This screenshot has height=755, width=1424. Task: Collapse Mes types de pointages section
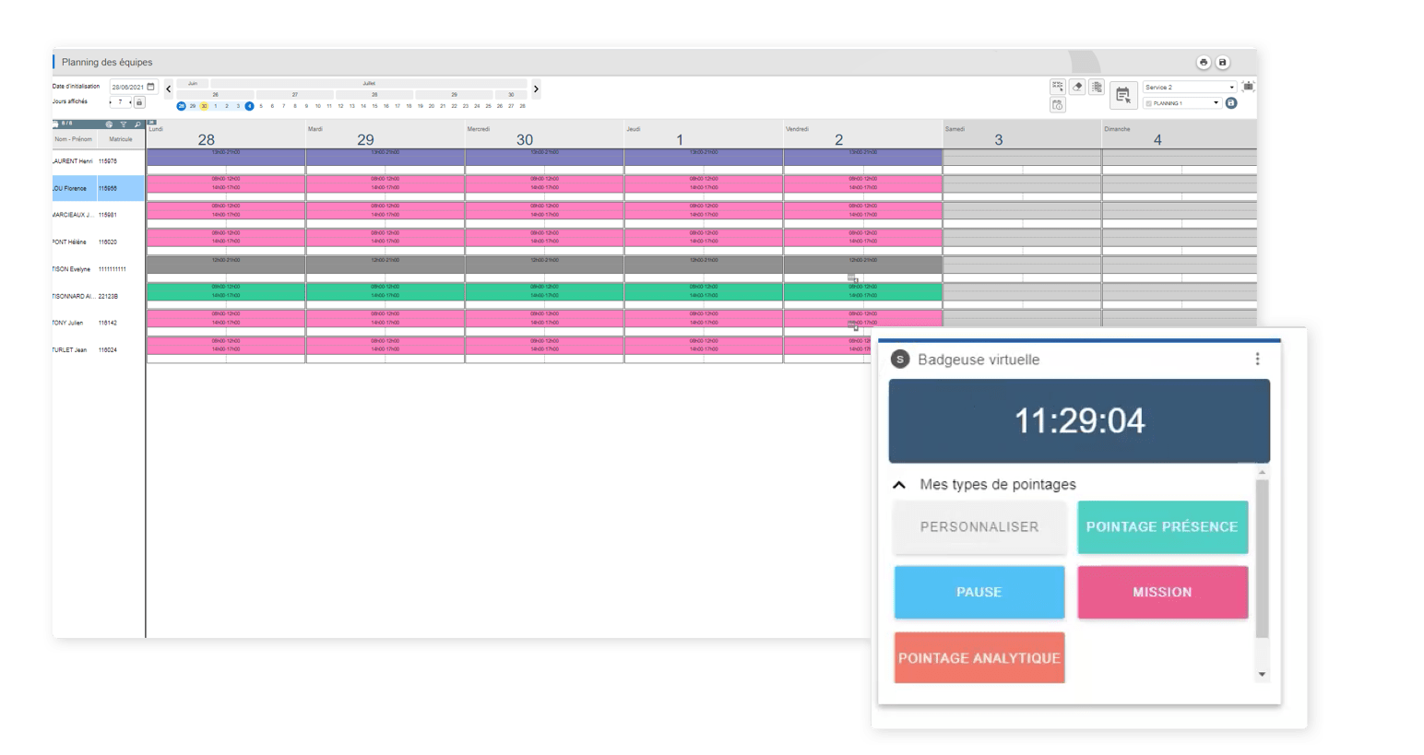click(x=899, y=484)
